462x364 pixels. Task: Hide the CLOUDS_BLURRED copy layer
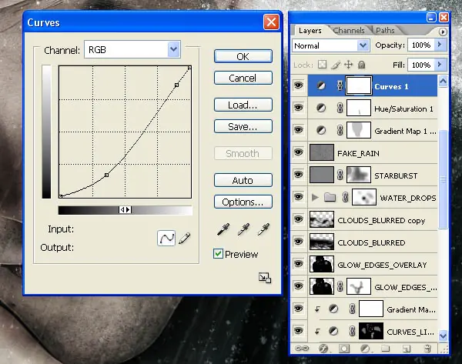click(x=299, y=219)
